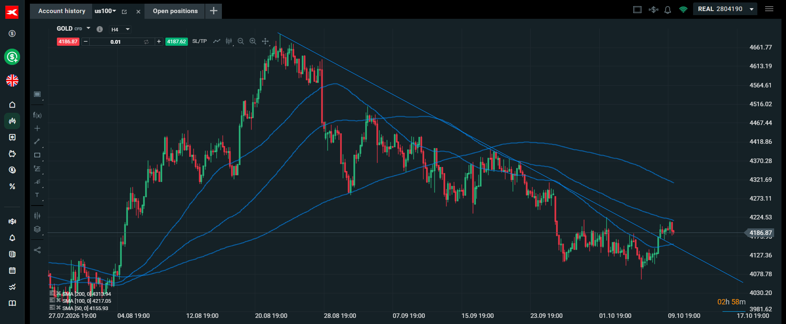The width and height of the screenshot is (786, 324).
Task: Open the chart type selector in chart toolbar
Action: (229, 41)
